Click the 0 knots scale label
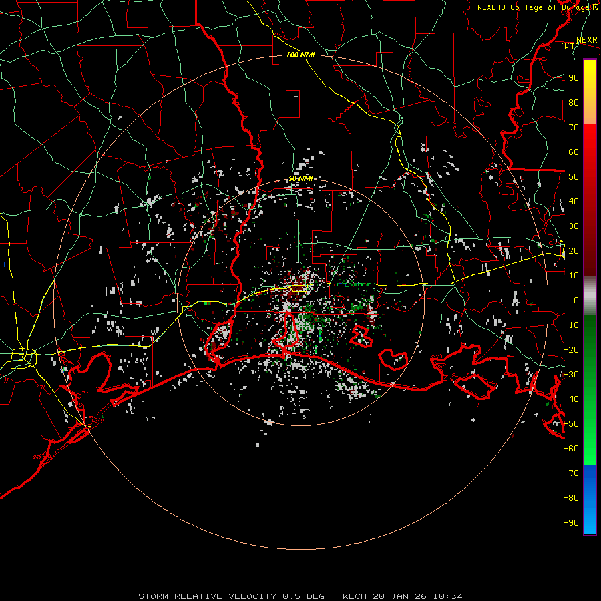The width and height of the screenshot is (601, 601). (576, 300)
